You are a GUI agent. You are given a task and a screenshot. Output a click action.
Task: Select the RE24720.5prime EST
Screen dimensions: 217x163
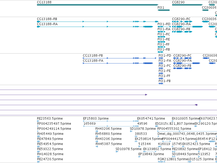pyautogui.click(x=39, y=162)
